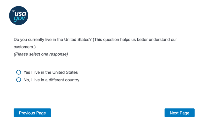
Task: Select the 'Yes I live in the United States' radio button
Action: click(19, 72)
